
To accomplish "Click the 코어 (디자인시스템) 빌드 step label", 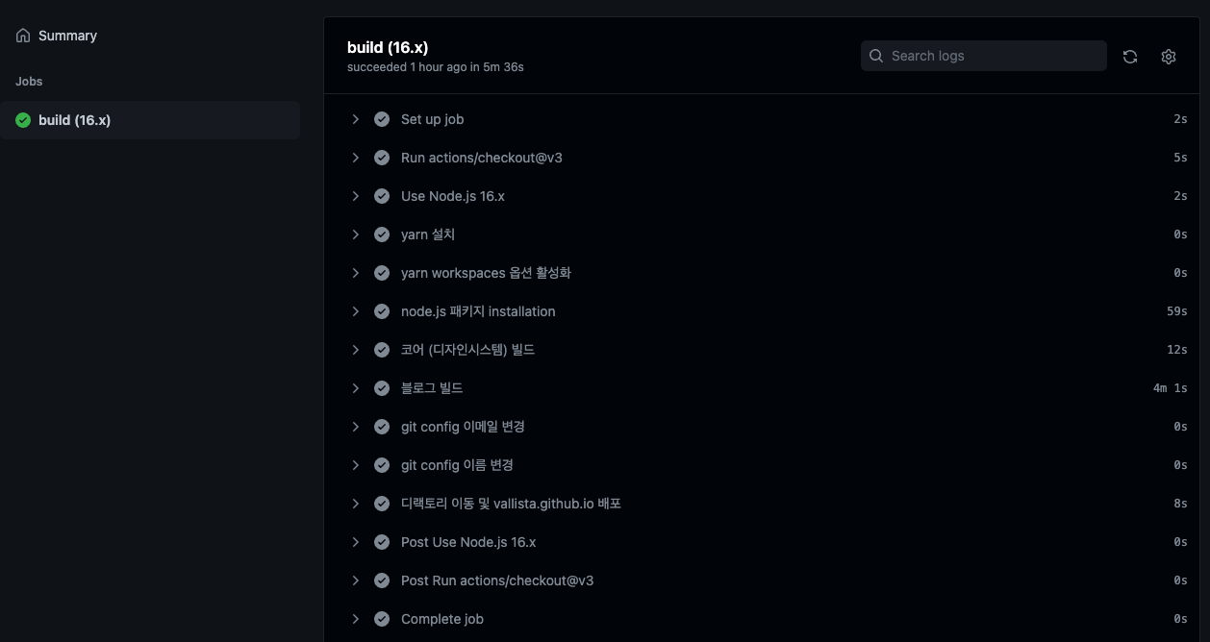I will (467, 350).
